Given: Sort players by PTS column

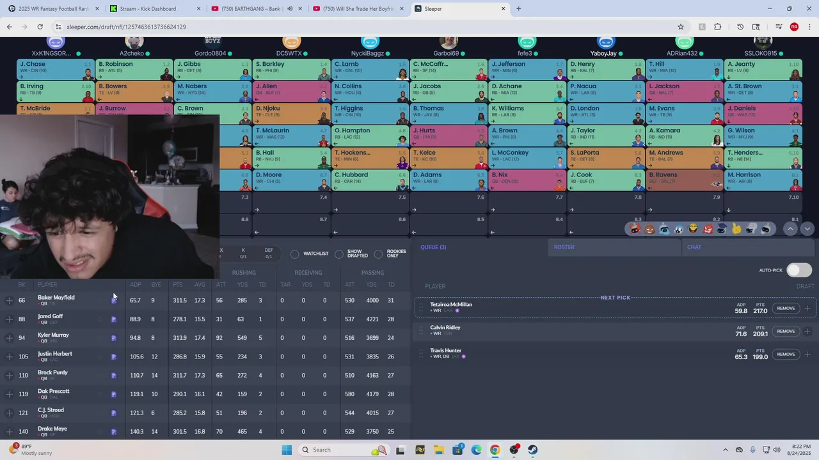Looking at the screenshot, I should (178, 285).
